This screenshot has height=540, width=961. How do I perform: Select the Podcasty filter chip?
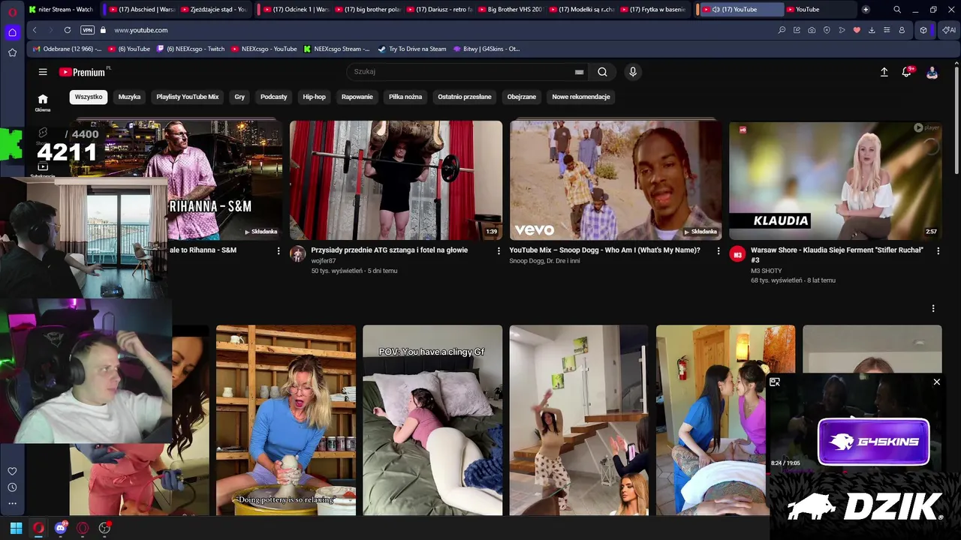(274, 97)
